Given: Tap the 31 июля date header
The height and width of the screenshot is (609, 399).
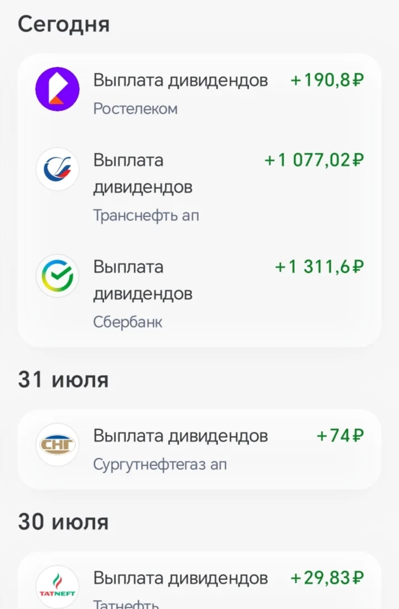Looking at the screenshot, I should 63,380.
